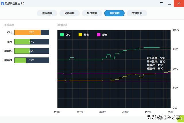Click the 1分钟 time axis label

click(148, 112)
